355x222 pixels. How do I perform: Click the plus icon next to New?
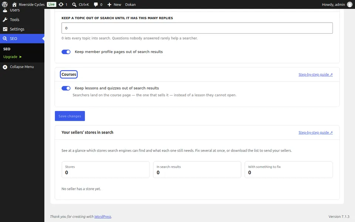tap(109, 4)
